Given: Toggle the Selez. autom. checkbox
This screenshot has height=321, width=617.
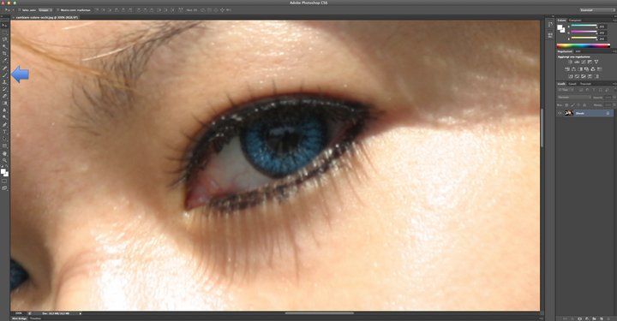Looking at the screenshot, I should (20, 9).
